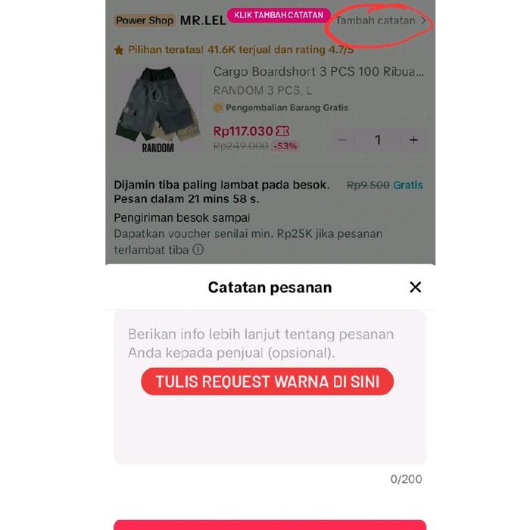Select the RANDOM 3 PCS, L variant
Viewport: 530px width, 530px height.
(x=262, y=91)
